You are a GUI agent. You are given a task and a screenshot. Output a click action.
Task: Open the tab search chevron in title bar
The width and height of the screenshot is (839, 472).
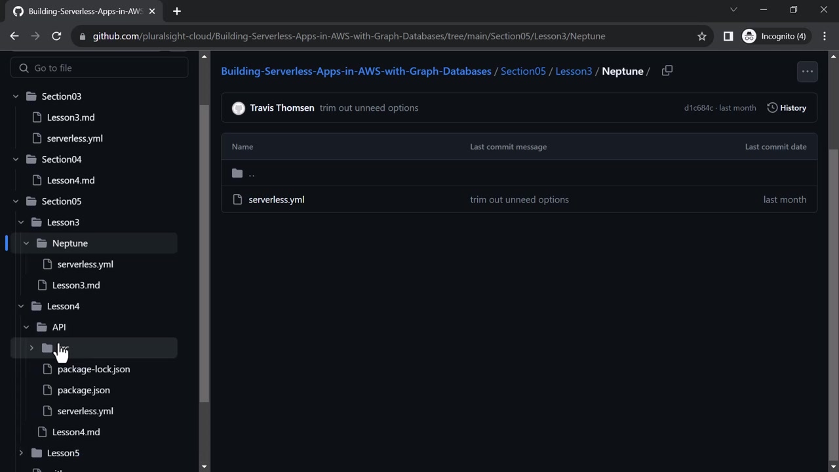(733, 10)
